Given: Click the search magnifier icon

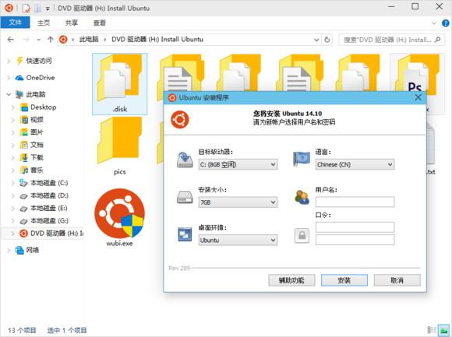Looking at the screenshot, I should (437, 40).
